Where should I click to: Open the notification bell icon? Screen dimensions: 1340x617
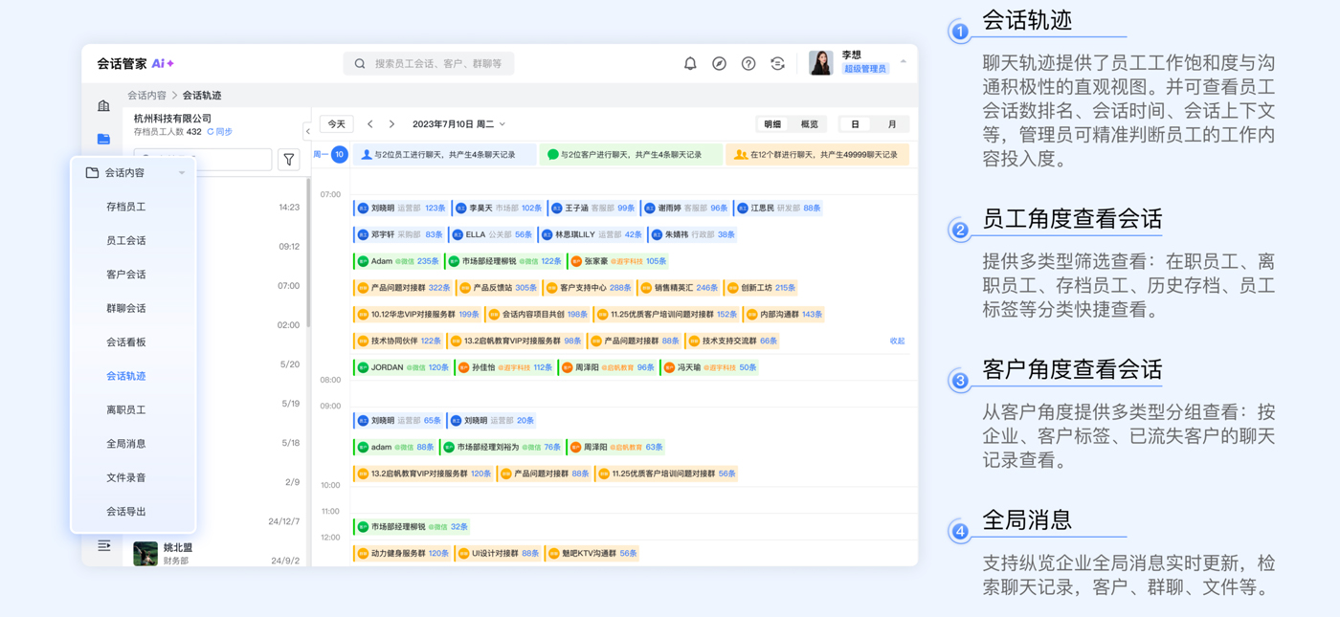690,64
